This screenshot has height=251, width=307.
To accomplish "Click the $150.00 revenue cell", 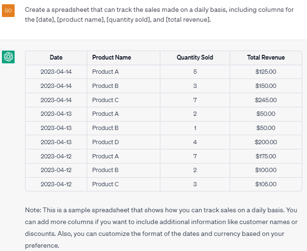I will tap(266, 86).
